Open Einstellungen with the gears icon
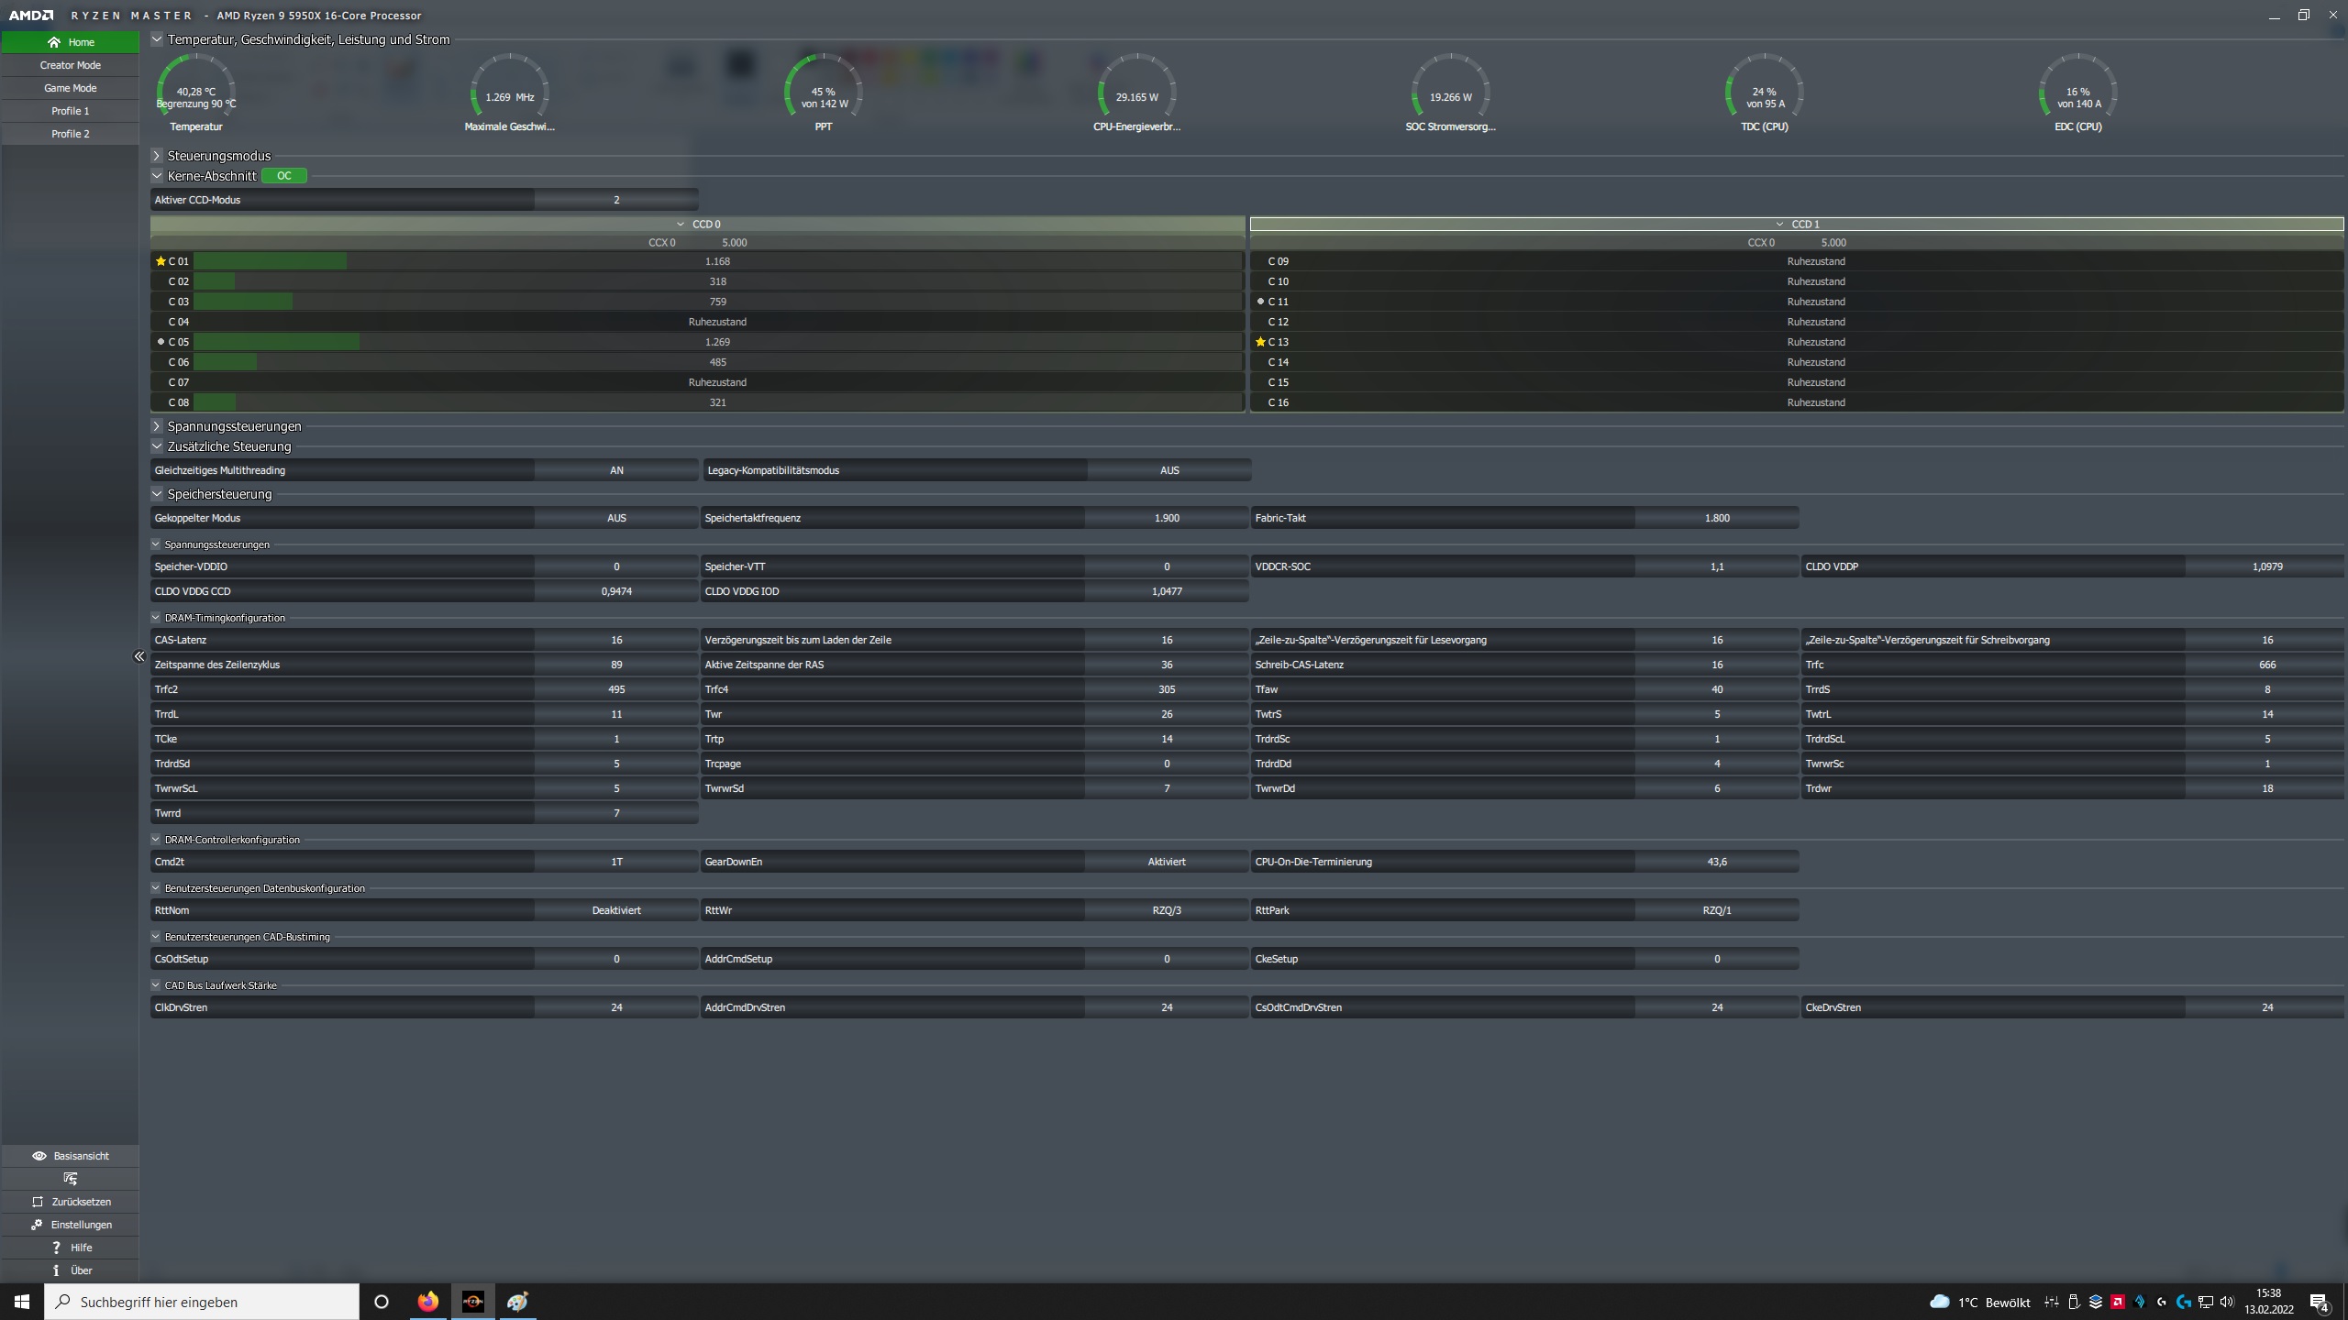 37,1225
